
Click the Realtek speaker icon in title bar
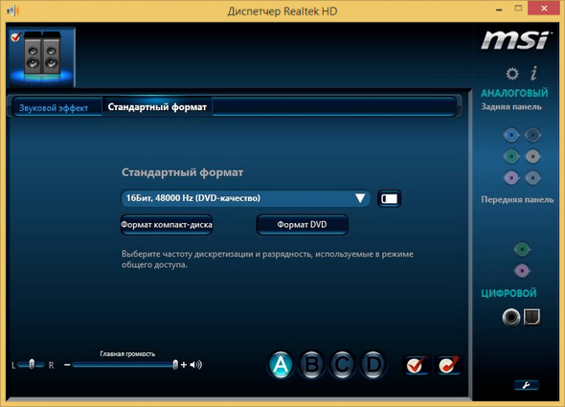tap(12, 11)
